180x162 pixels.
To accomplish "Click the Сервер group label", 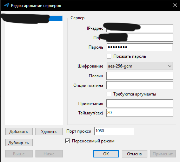I will tap(78, 18).
